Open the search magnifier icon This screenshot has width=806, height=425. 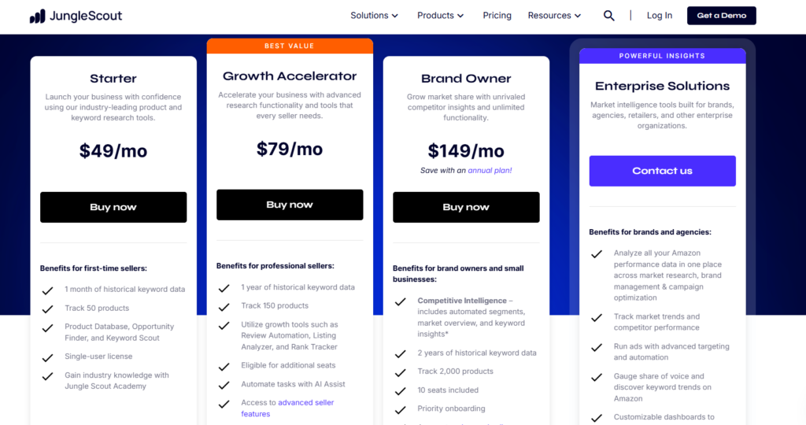pos(609,16)
